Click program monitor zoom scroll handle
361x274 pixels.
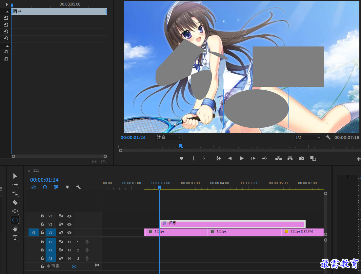[x=121, y=151]
